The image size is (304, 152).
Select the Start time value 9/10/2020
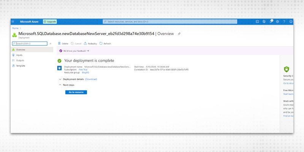[x=157, y=67]
